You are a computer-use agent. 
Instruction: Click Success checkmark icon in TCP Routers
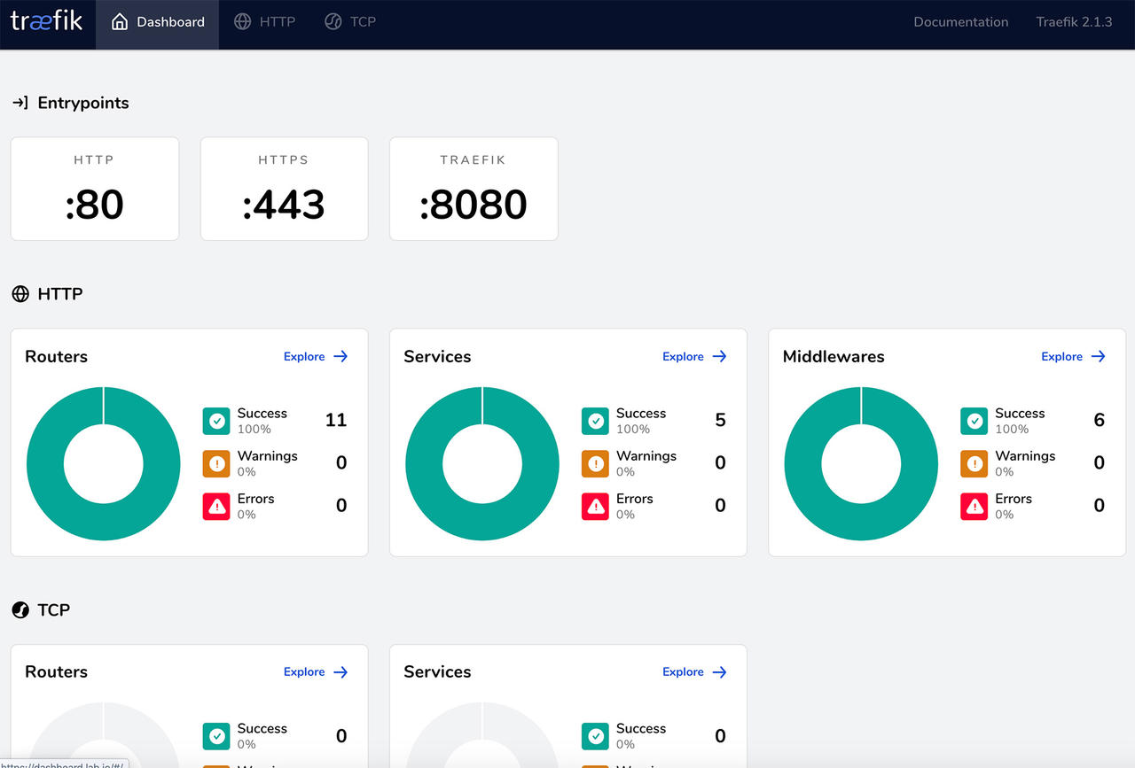[x=216, y=736]
